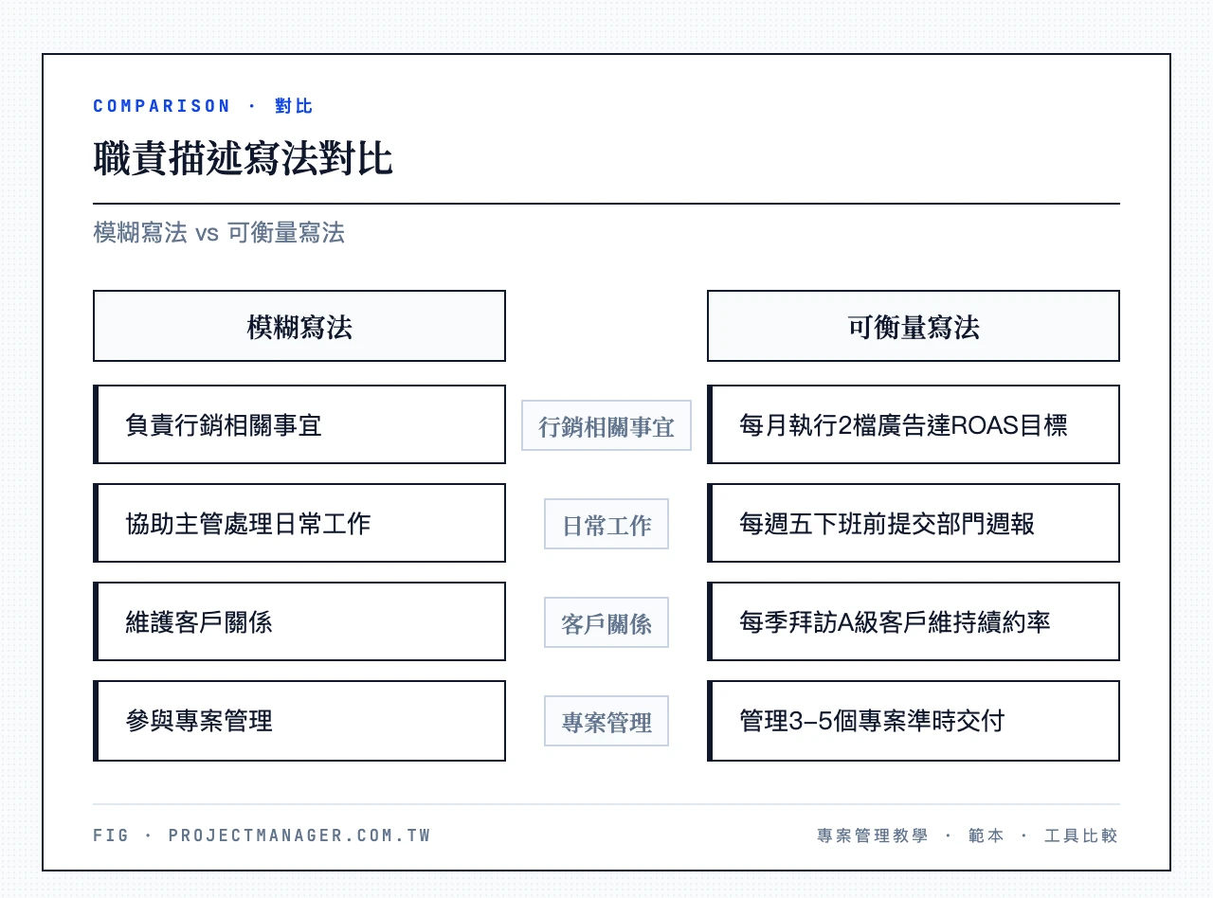The height and width of the screenshot is (898, 1213).
Task: Click the footer text 專案管理教學
Action: (x=873, y=835)
